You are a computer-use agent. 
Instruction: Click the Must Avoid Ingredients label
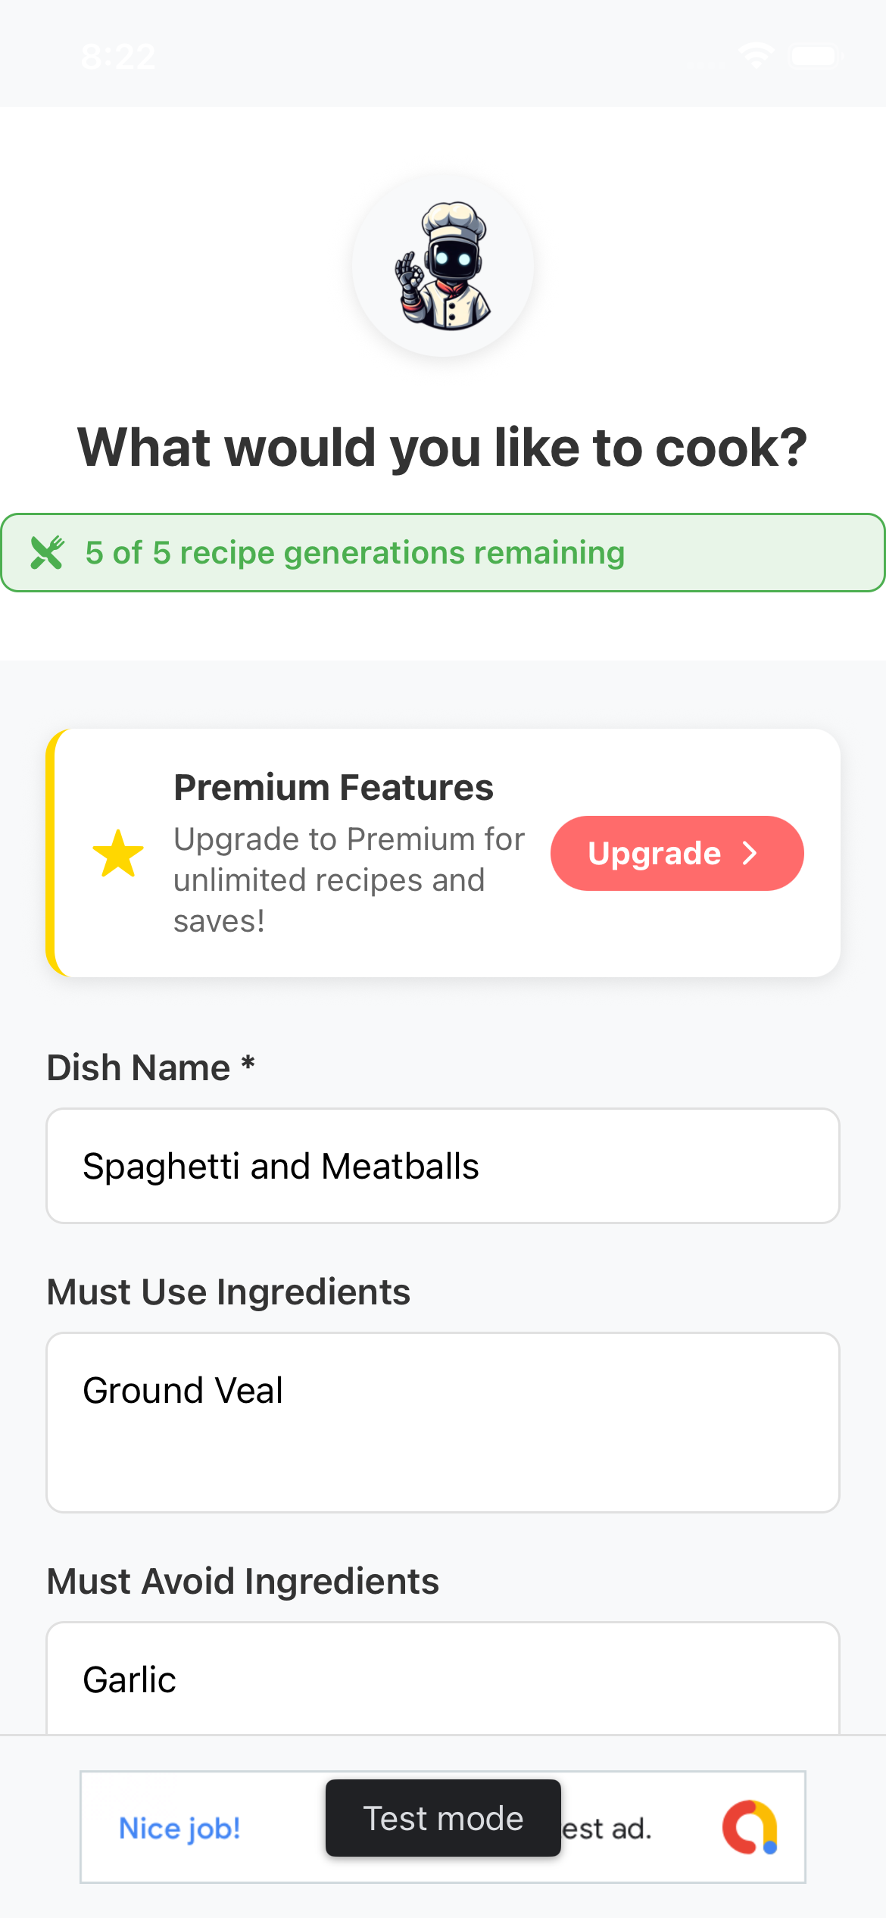pos(243,1582)
